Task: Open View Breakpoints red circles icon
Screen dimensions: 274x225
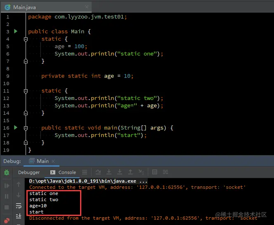Action: [7, 220]
